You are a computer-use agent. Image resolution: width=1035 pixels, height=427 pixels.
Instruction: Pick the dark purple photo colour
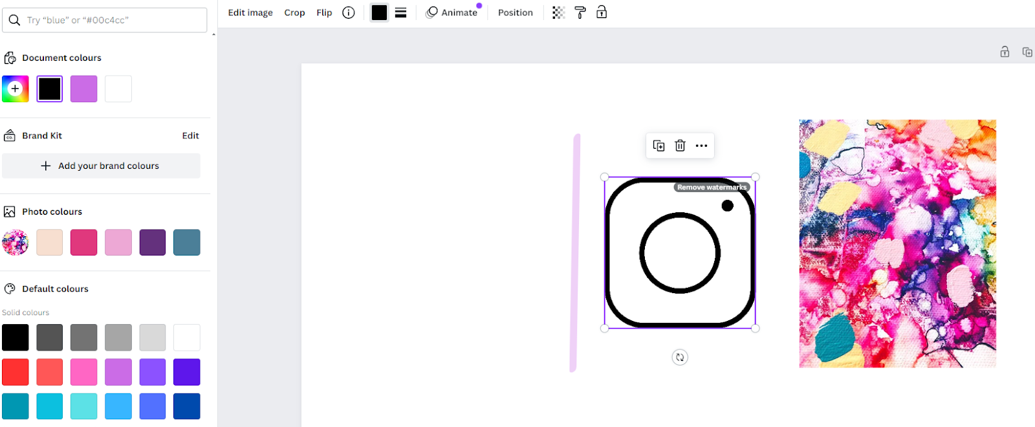coord(153,243)
